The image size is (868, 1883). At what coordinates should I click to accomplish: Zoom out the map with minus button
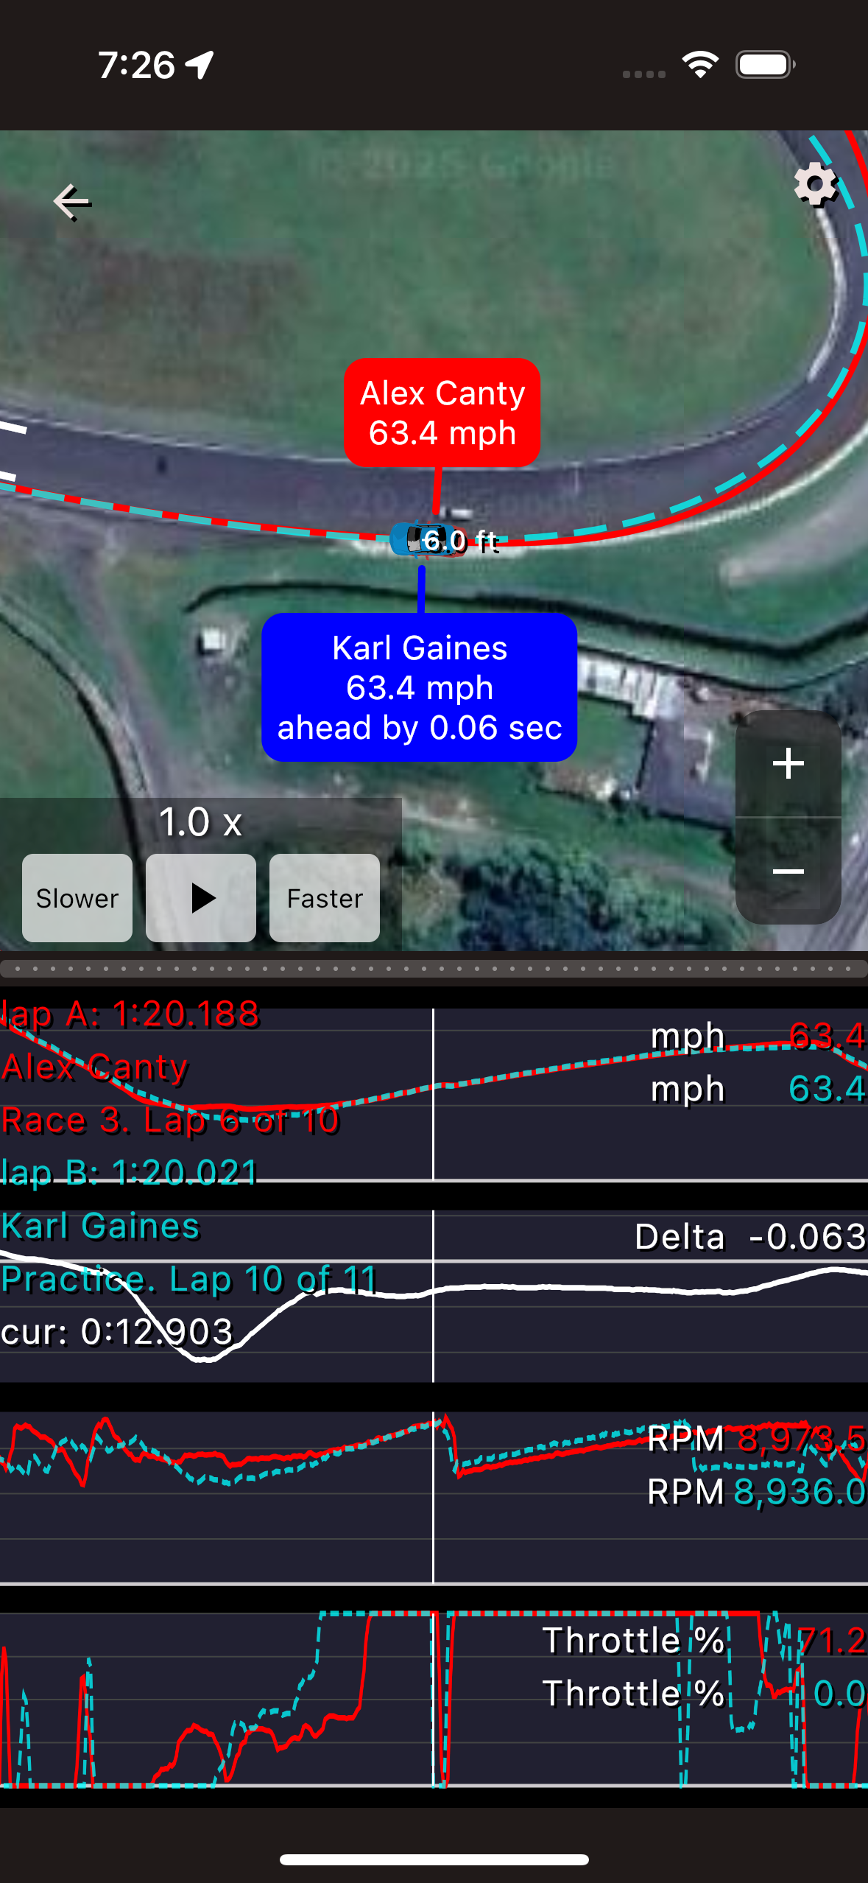(x=788, y=872)
